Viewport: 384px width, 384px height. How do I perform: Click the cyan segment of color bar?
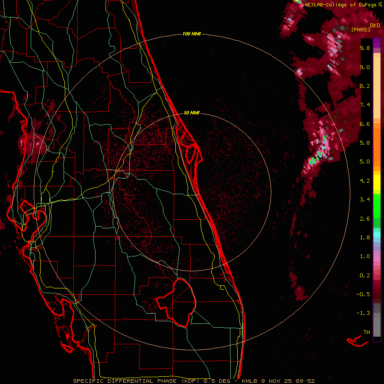click(377, 234)
